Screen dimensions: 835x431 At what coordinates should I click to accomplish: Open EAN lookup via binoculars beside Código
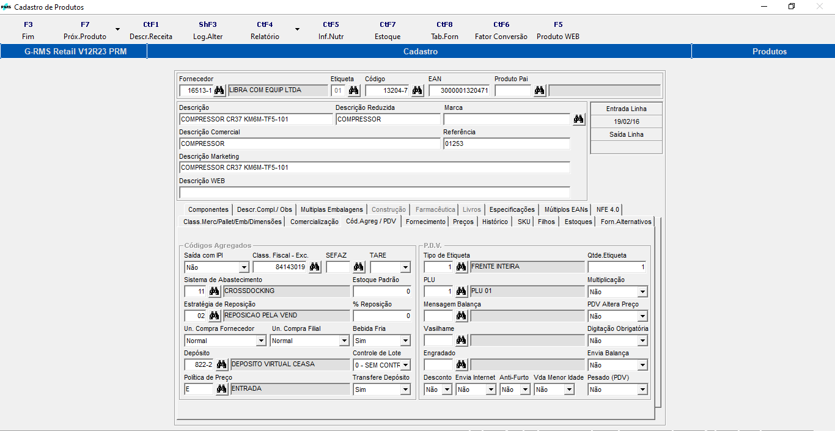pos(417,90)
